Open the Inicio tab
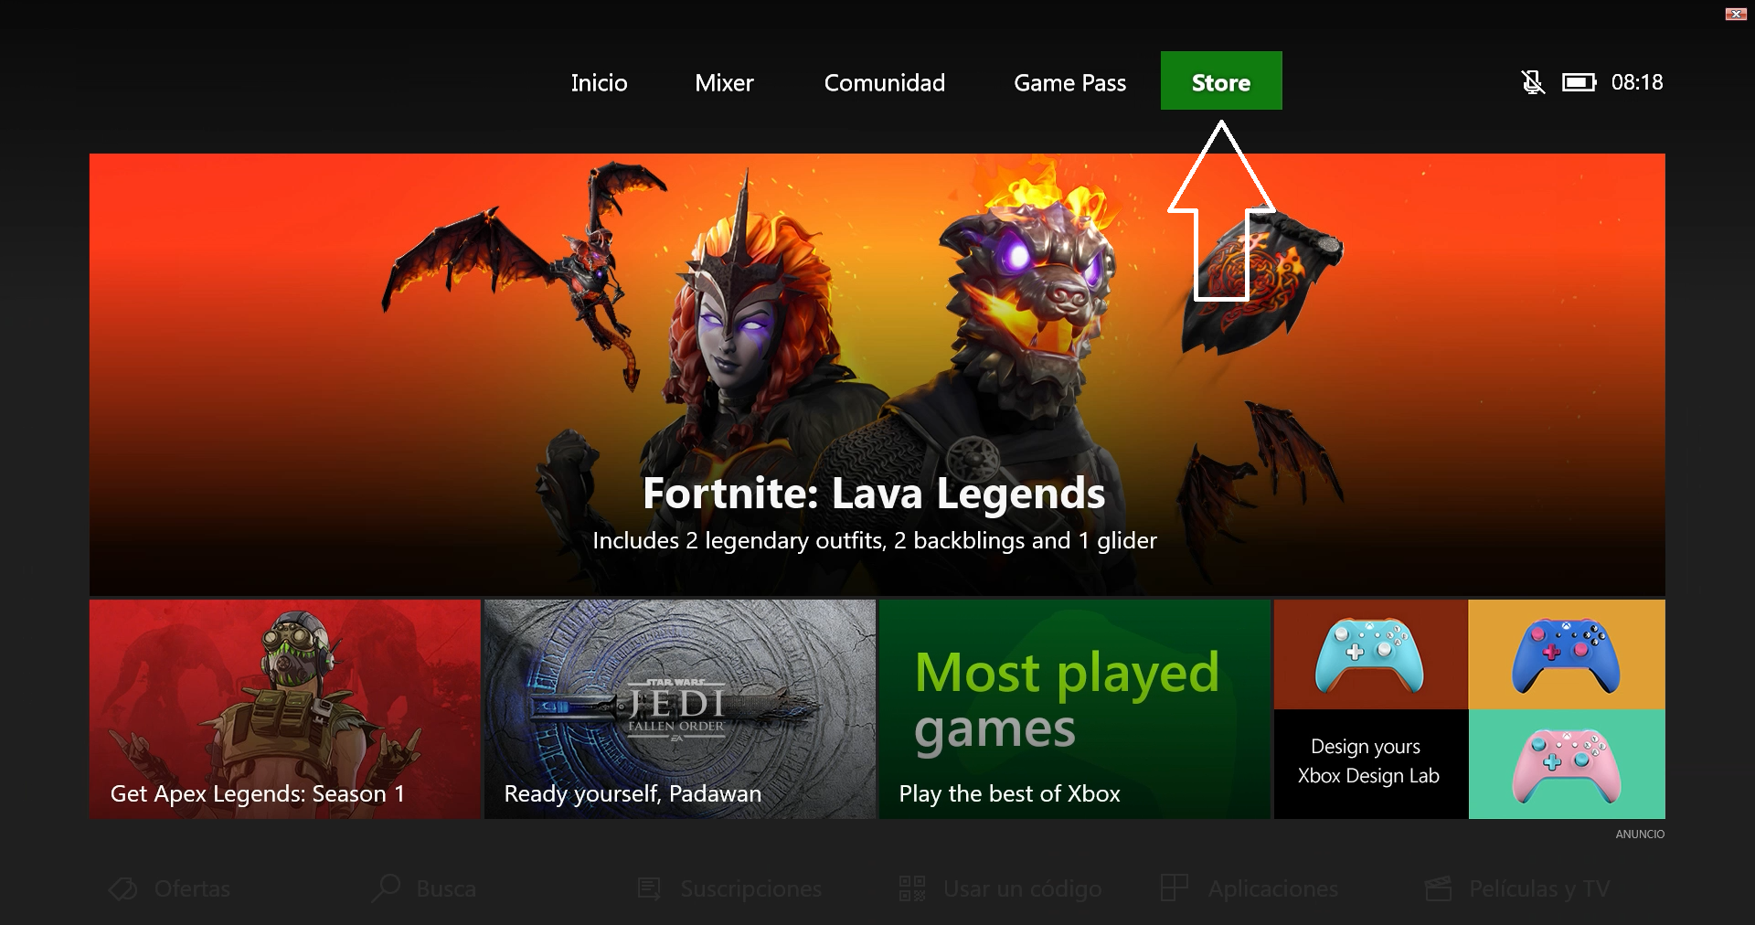 click(x=599, y=82)
